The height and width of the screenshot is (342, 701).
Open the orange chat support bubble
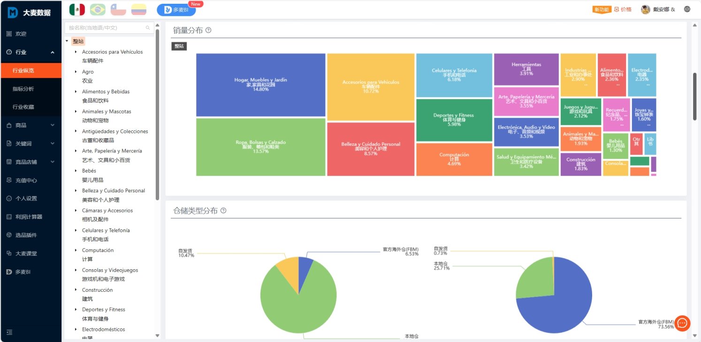click(683, 323)
